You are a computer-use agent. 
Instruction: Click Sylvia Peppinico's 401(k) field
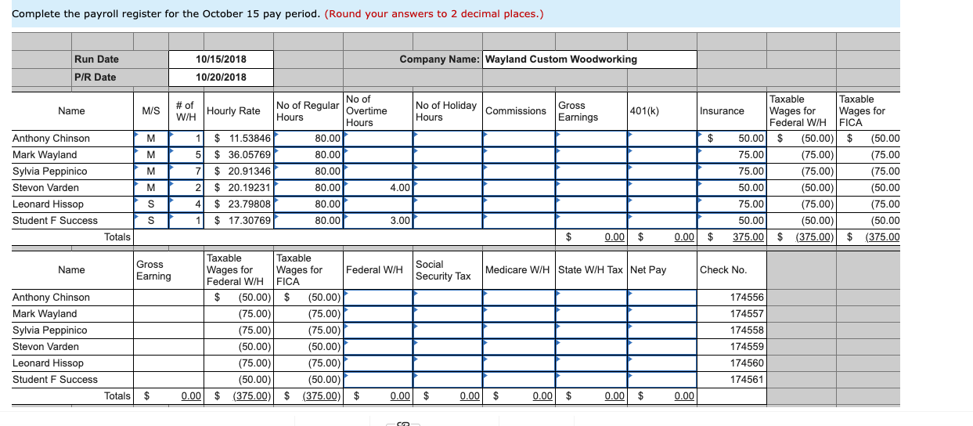[661, 171]
